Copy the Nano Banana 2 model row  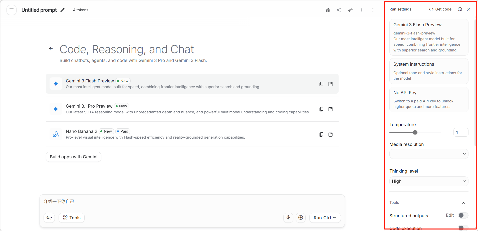click(x=321, y=135)
